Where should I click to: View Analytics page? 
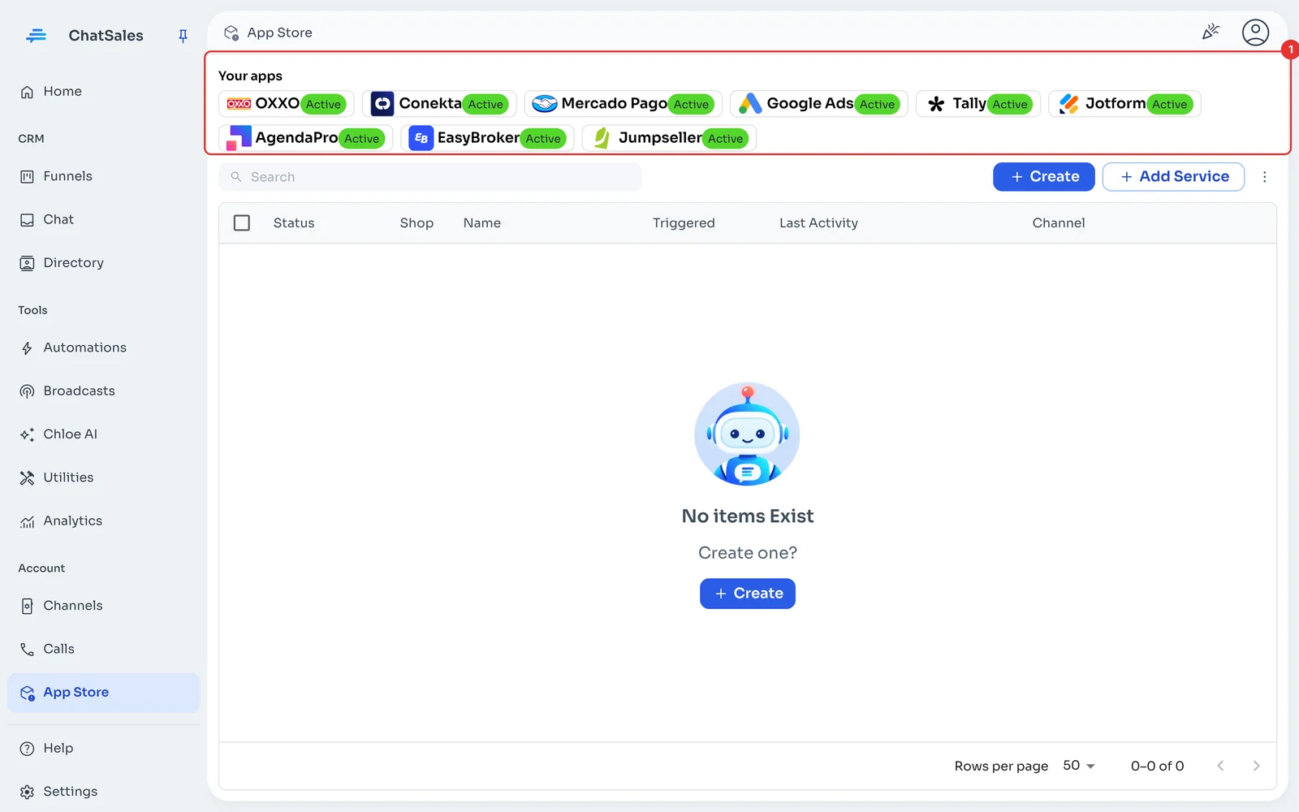pos(103,521)
